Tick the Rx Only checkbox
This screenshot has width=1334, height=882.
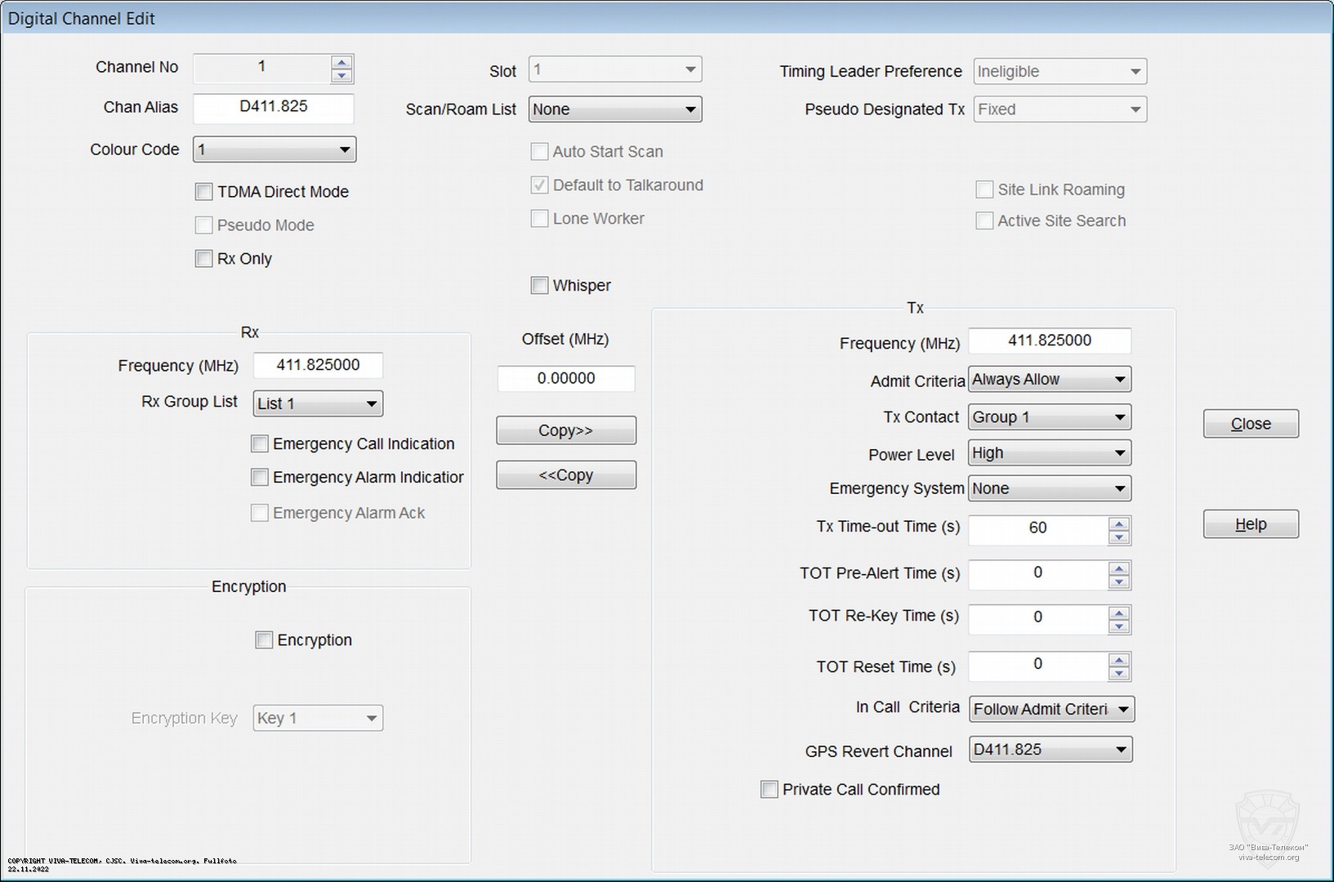pos(204,259)
